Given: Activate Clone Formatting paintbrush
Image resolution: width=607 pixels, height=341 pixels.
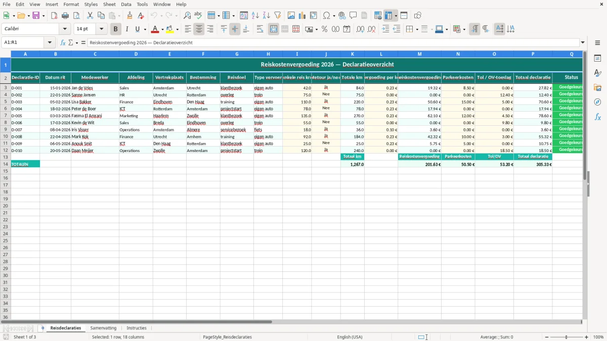Looking at the screenshot, I should tap(129, 16).
